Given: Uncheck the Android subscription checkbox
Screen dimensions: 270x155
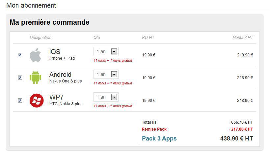Looking at the screenshot, I should (20, 78).
